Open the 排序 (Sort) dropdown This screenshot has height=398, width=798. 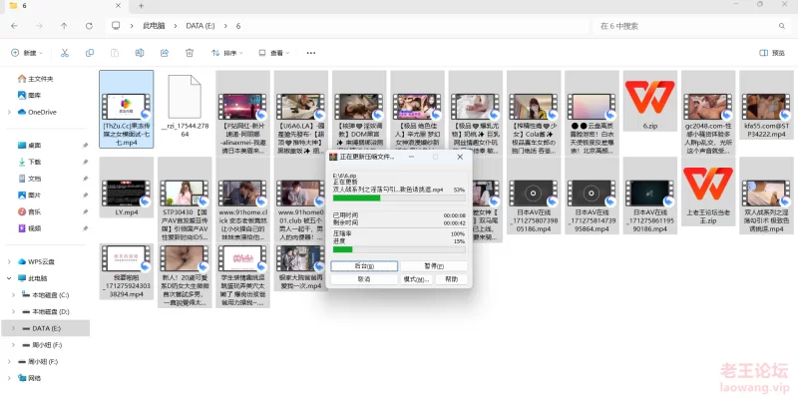pos(227,53)
